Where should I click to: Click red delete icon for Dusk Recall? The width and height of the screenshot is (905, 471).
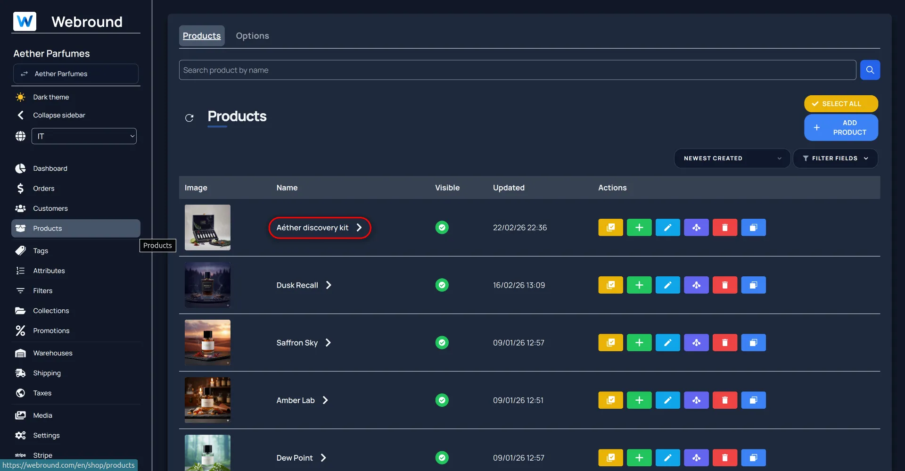tap(724, 285)
